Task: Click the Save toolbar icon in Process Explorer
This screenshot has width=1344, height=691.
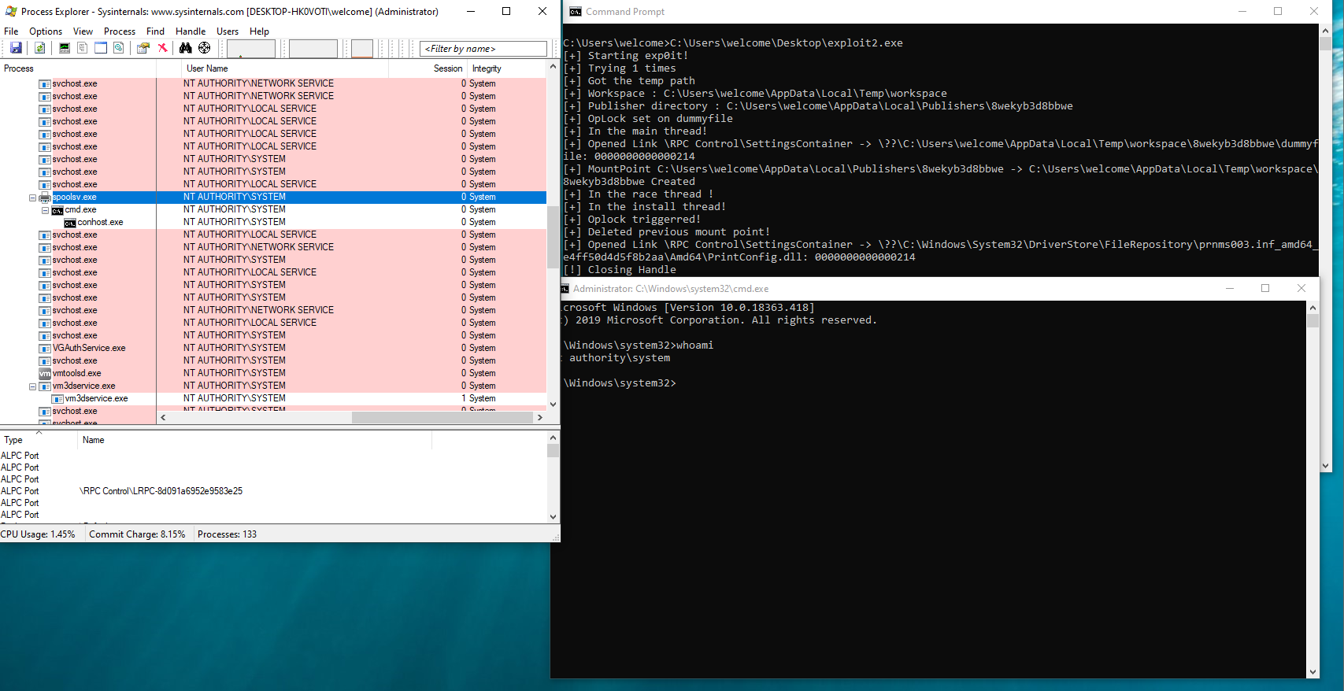Action: [16, 48]
